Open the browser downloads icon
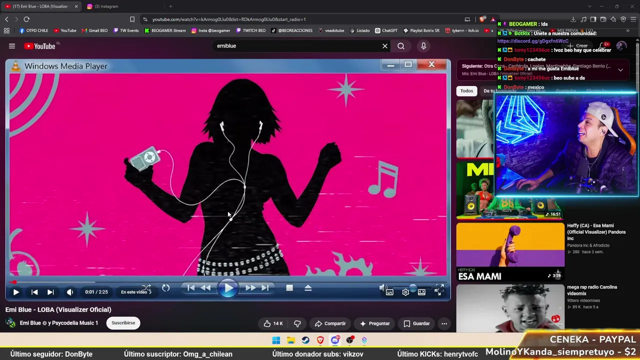Image resolution: width=640 pixels, height=360 pixels. pyautogui.click(x=573, y=19)
